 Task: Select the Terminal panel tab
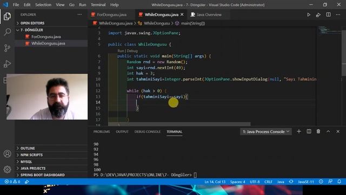tap(174, 132)
